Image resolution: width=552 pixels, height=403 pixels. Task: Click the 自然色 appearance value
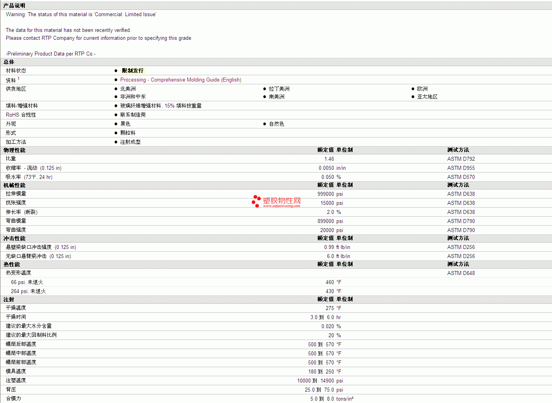[x=276, y=124]
